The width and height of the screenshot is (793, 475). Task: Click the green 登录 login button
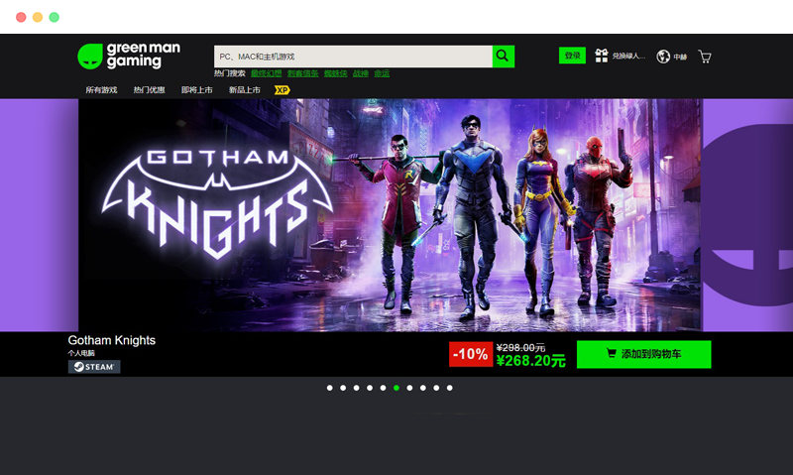(572, 56)
